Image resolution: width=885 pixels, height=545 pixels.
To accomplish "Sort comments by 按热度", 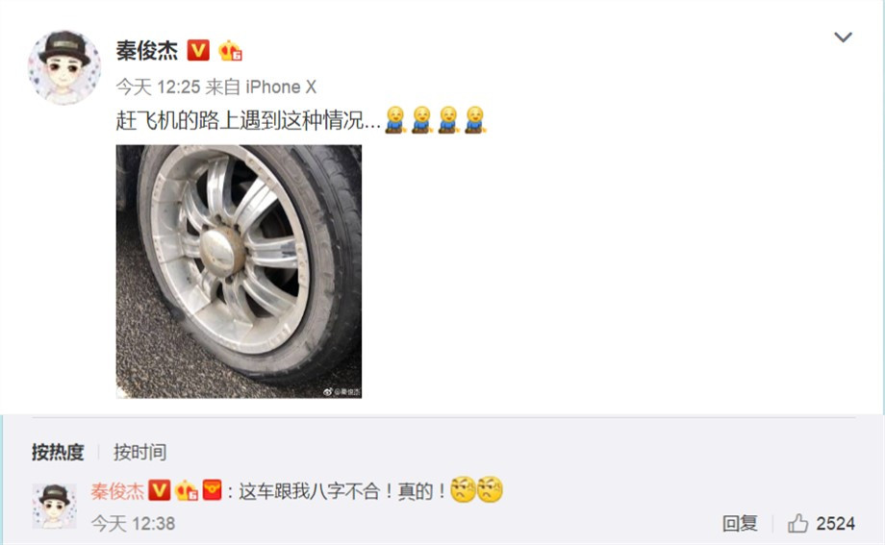I will tap(58, 453).
